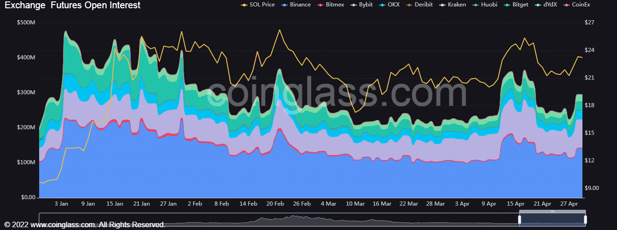Click the 20 Feb date label on x-axis
Viewport: 617px width, 230px height.
coord(275,203)
